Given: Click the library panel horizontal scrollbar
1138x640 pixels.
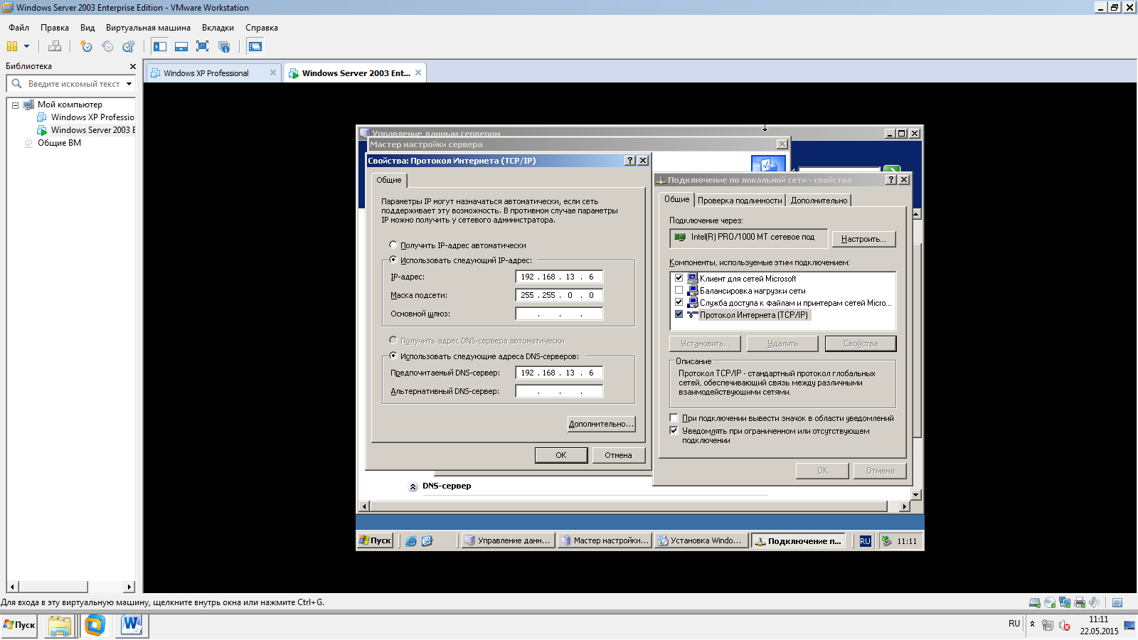Looking at the screenshot, I should point(54,587).
